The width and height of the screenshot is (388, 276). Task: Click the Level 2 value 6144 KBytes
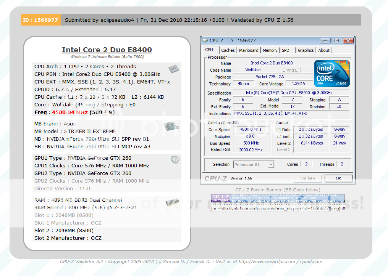pos(311,143)
